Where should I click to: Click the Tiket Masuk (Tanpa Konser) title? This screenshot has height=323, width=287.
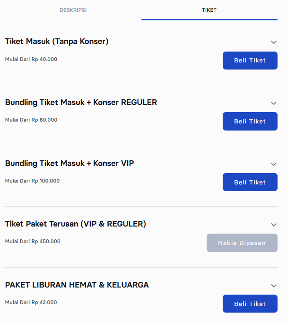click(x=57, y=42)
